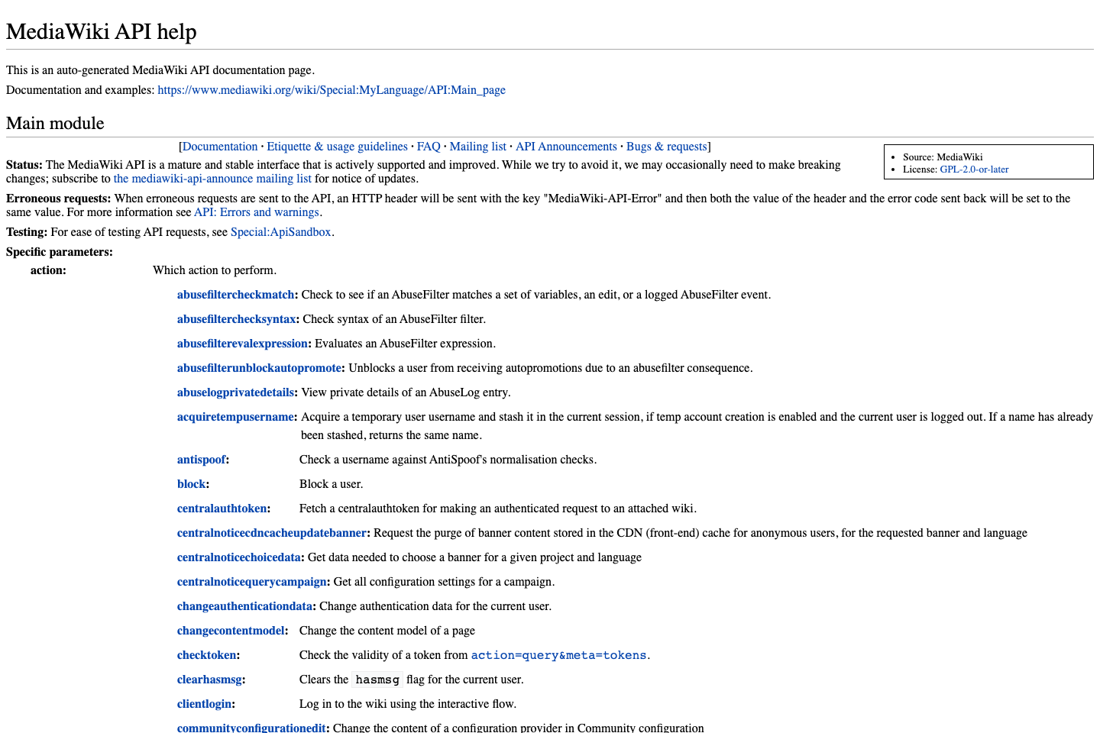Click the FAQ link
This screenshot has height=733, width=1100.
428,146
